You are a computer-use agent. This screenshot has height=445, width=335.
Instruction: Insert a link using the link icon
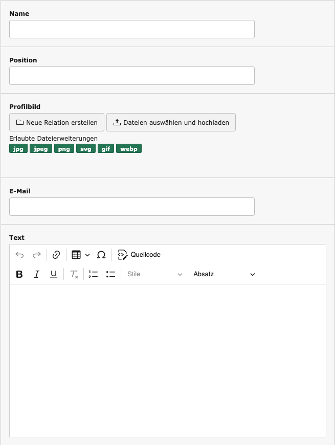click(x=57, y=255)
